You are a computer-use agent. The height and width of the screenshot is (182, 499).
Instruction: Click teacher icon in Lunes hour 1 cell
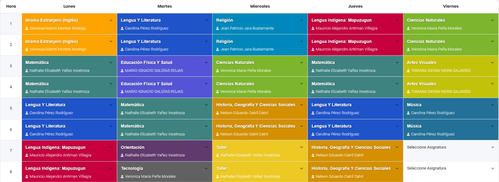click(27, 28)
